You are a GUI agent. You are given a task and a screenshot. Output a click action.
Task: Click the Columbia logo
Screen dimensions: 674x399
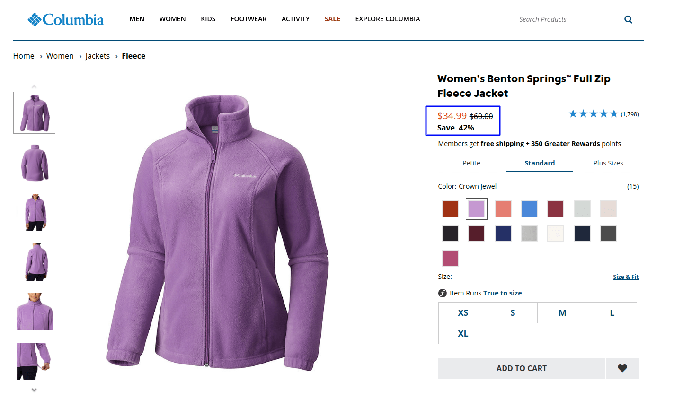(65, 19)
